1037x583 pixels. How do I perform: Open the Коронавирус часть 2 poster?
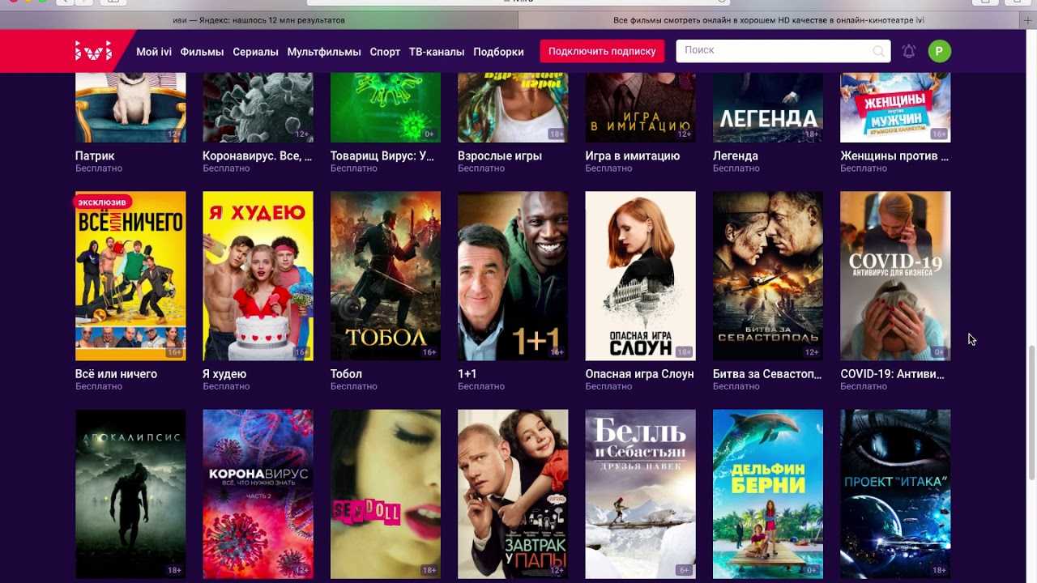pyautogui.click(x=258, y=494)
